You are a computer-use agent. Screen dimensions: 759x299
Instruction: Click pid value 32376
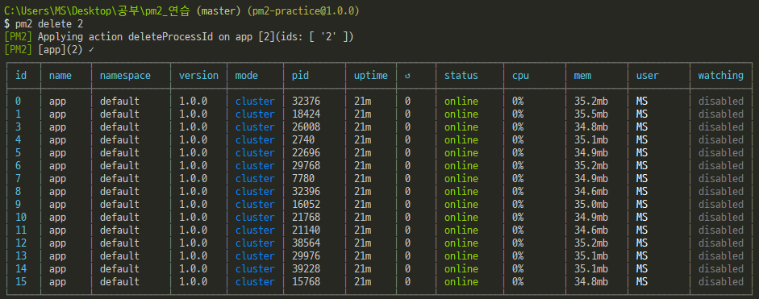[306, 101]
